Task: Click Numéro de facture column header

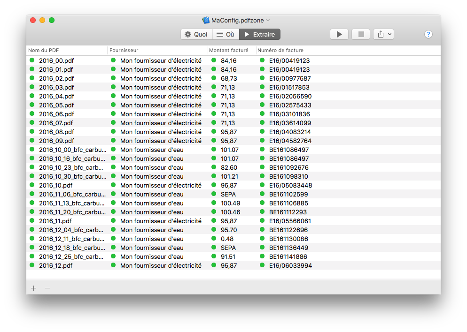Action: pyautogui.click(x=280, y=50)
